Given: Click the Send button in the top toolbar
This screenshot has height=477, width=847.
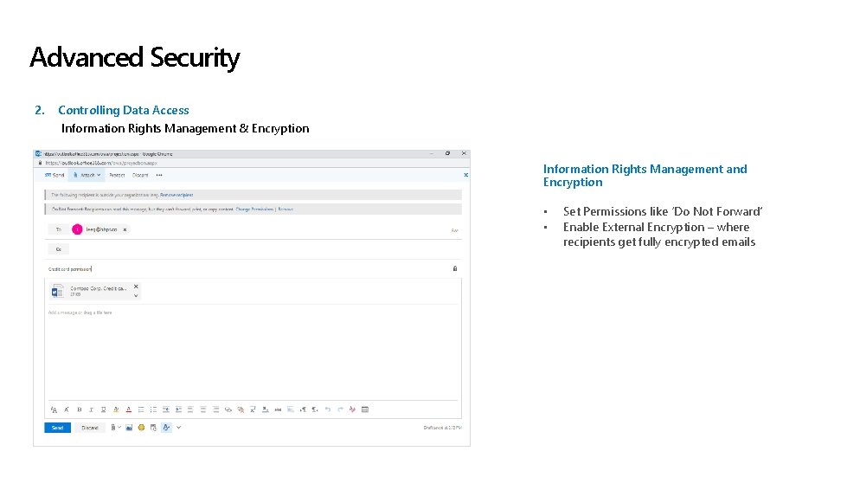Looking at the screenshot, I should pyautogui.click(x=55, y=175).
